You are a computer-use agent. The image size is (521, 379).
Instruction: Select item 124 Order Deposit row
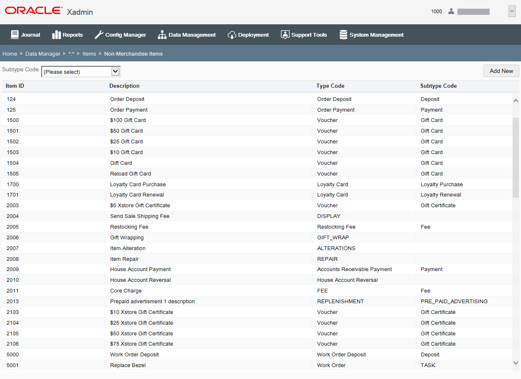257,99
